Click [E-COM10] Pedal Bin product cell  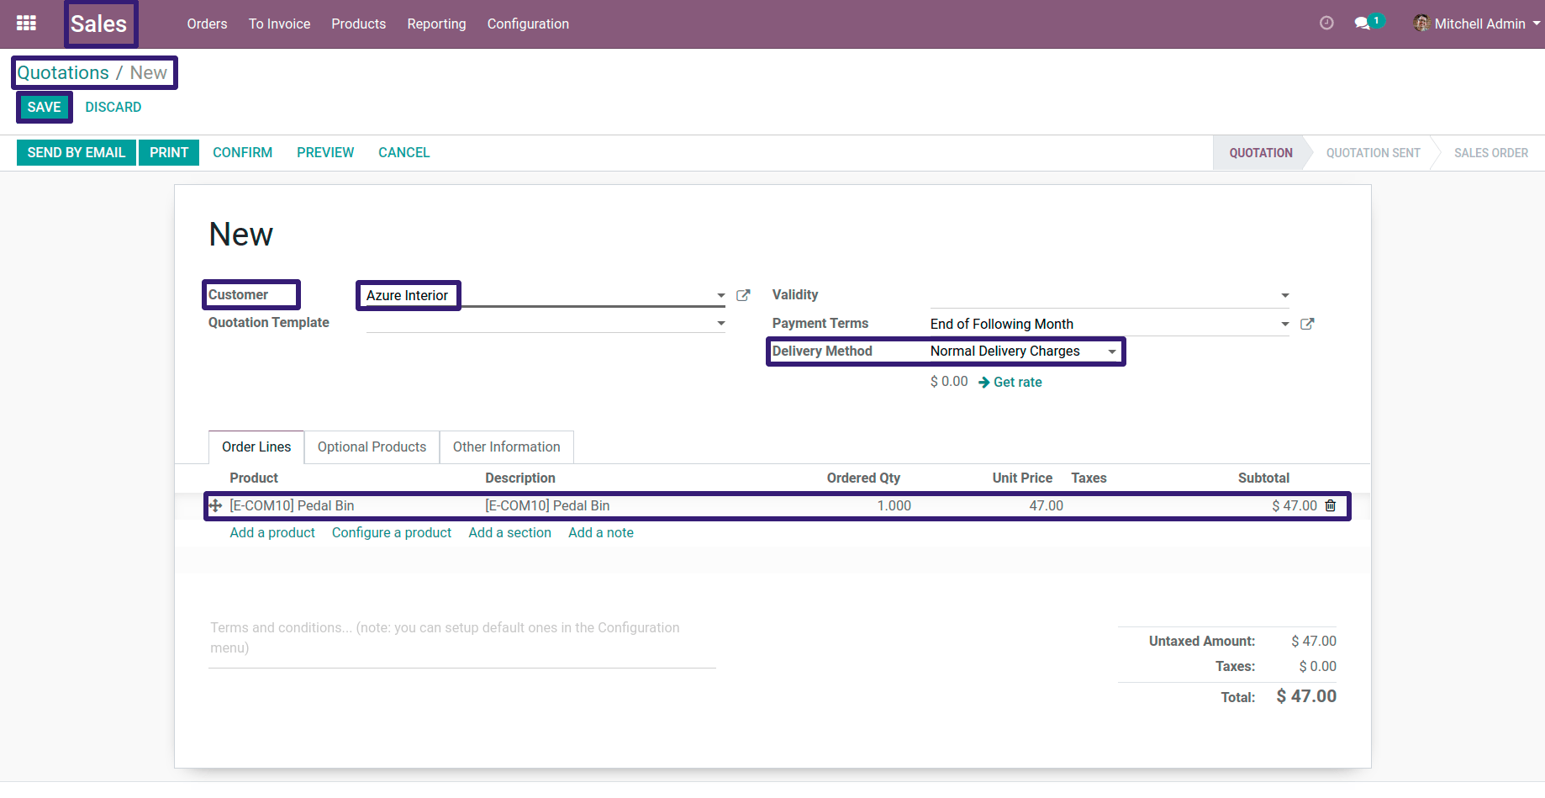click(292, 505)
